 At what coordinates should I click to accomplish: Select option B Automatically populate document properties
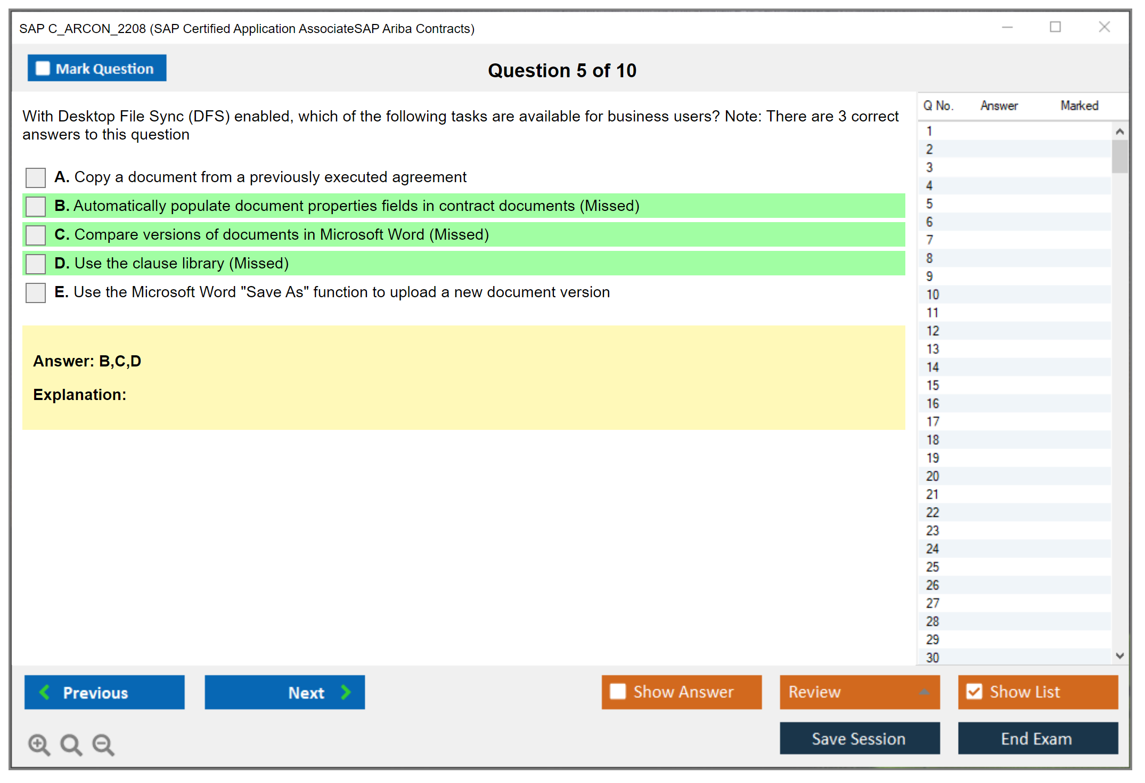(36, 206)
